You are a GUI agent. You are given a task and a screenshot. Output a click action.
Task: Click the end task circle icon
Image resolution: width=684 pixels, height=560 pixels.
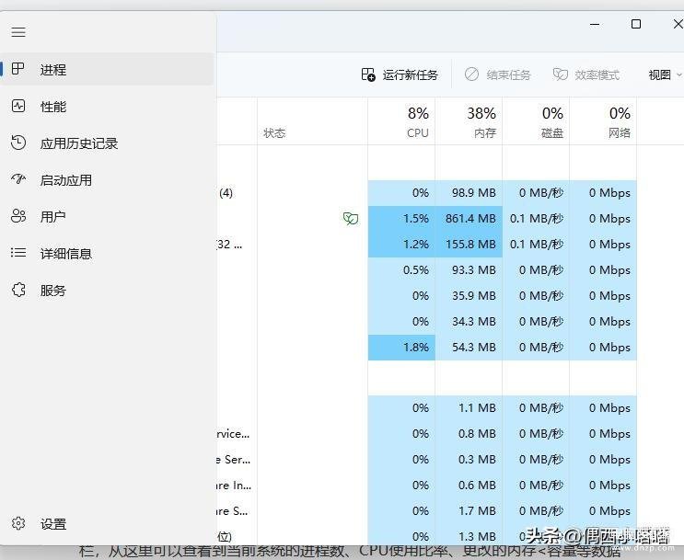click(x=471, y=74)
